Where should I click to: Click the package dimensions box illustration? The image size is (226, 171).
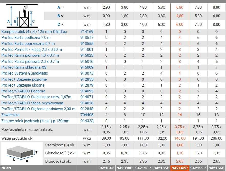22,153
